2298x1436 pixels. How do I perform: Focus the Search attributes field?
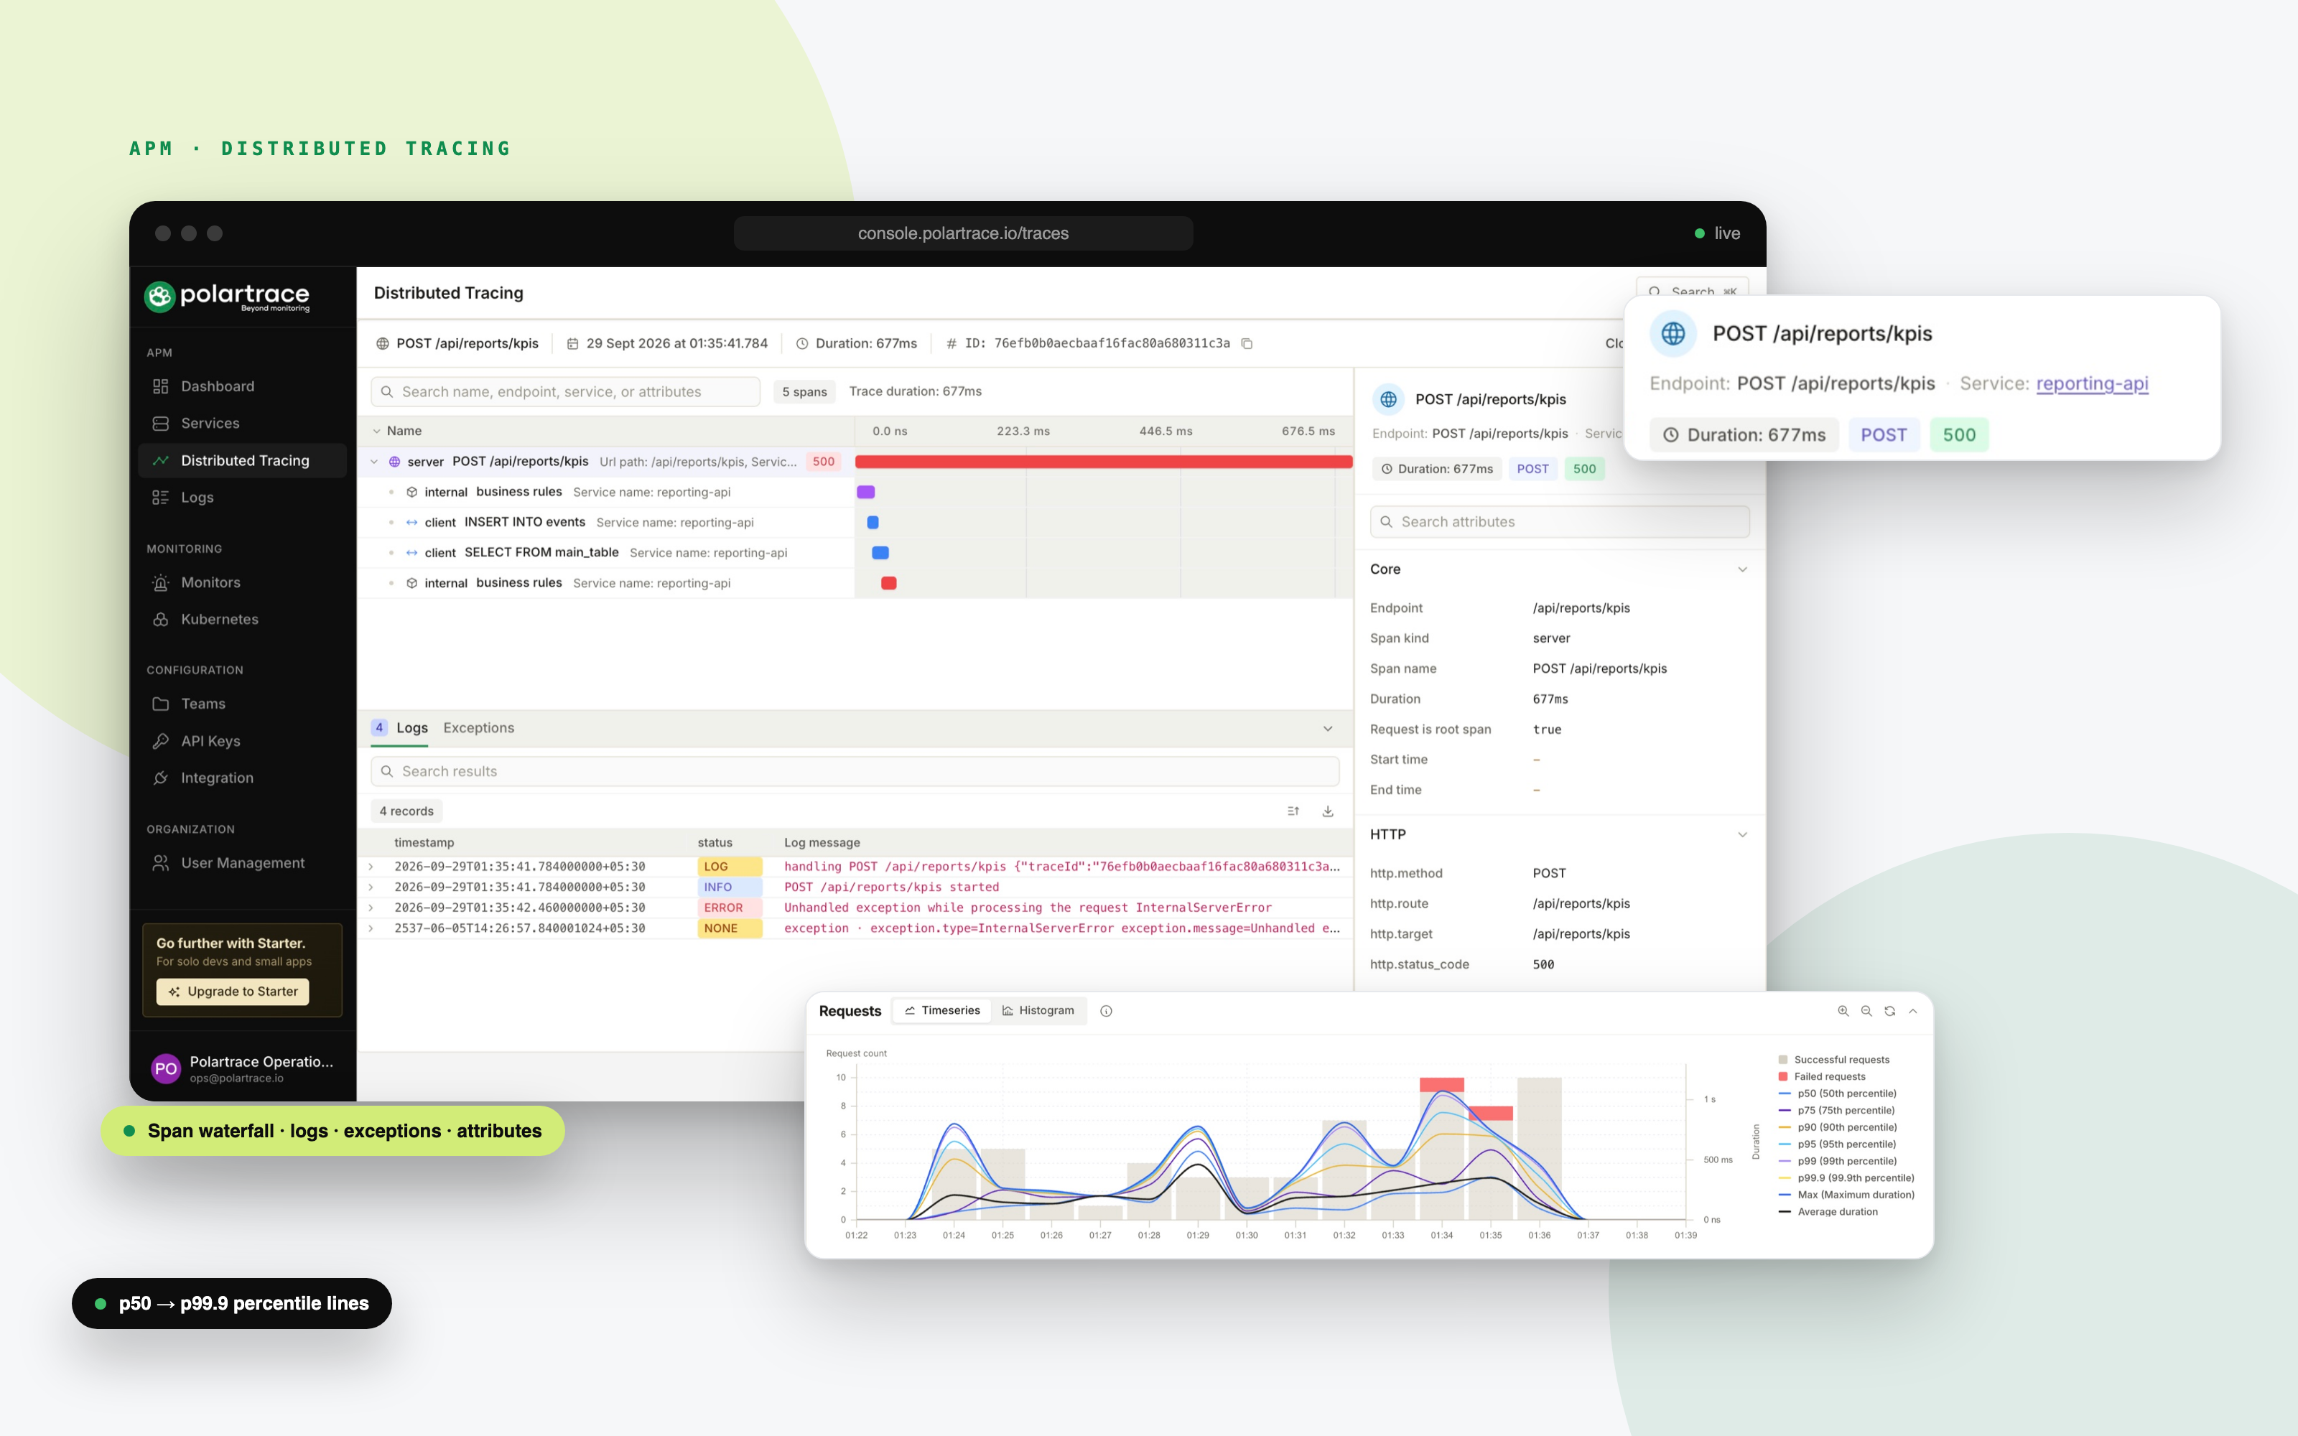click(x=1559, y=521)
